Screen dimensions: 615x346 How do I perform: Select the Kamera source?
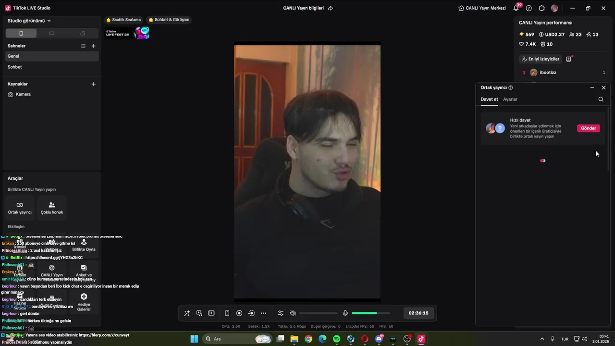(52, 95)
